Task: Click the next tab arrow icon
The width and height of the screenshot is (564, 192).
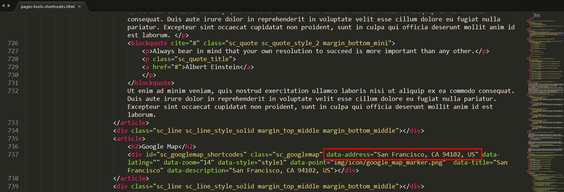Action: (8, 6)
